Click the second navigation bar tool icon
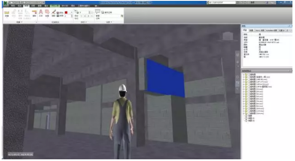Screen dimensions: 295x161 point(237,62)
